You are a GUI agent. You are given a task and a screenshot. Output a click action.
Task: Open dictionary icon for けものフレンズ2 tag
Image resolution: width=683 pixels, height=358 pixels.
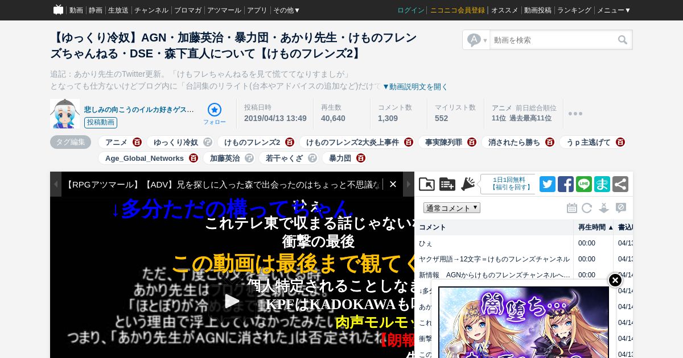(290, 142)
